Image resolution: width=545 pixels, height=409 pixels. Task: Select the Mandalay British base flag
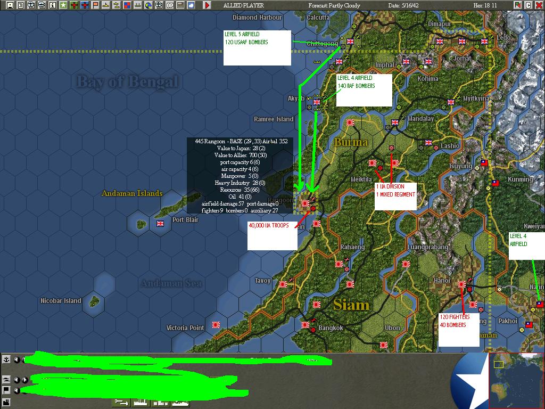point(395,122)
